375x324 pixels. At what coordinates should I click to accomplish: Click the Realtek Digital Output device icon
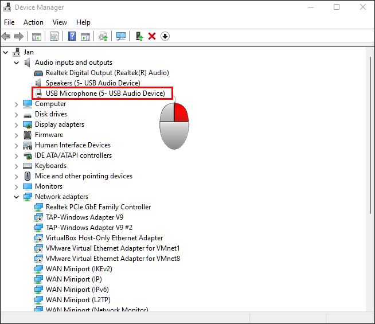(38, 73)
